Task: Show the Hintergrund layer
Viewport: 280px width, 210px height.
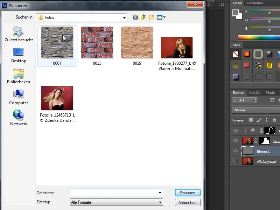Action: pyautogui.click(x=236, y=161)
